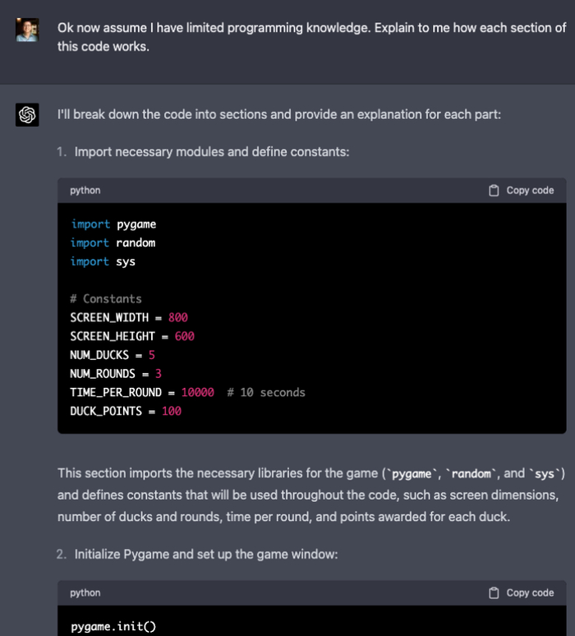Click the python label above pygame.init()
Image resolution: width=575 pixels, height=636 pixels.
(85, 592)
